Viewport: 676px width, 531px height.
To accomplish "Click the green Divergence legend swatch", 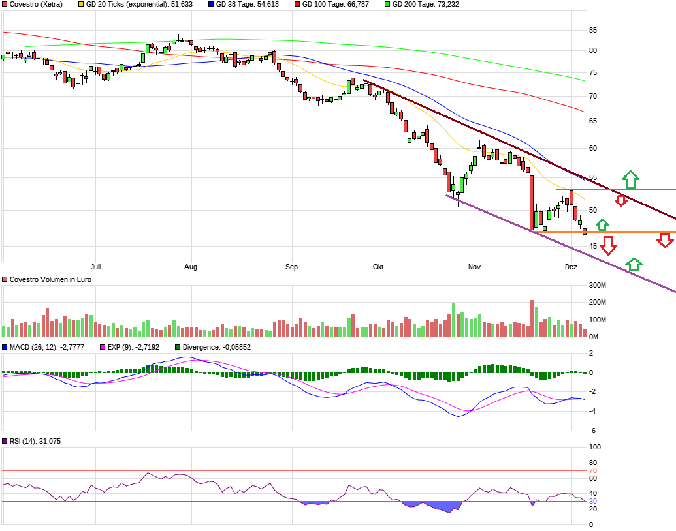I will (178, 347).
